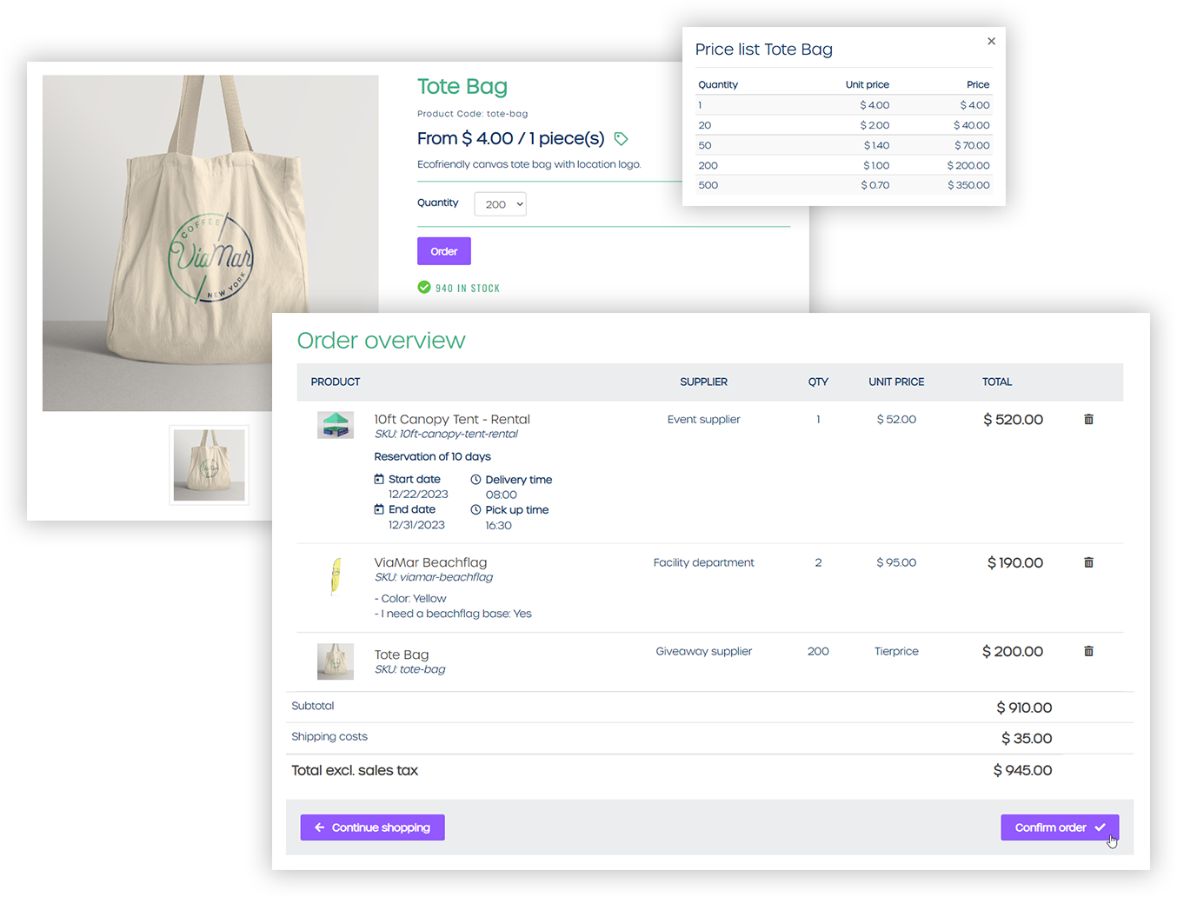Click the large tote bag product image
This screenshot has width=1177, height=897.
pyautogui.click(x=210, y=243)
